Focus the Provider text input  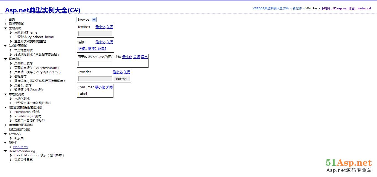[x=95, y=79]
